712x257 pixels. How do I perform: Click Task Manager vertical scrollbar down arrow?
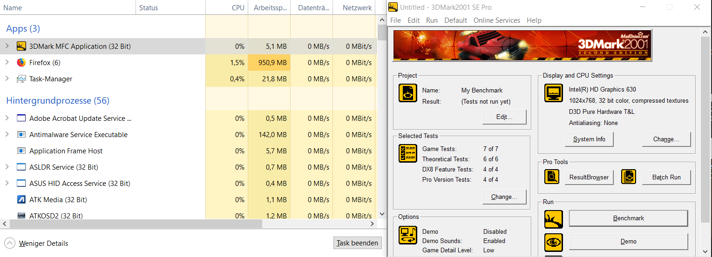382,214
